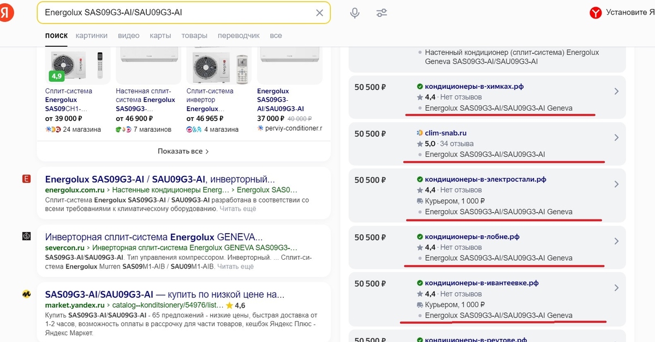
Task: Expand the кондиционеры-в-химках.рф offer chevron
Action: coord(616,91)
